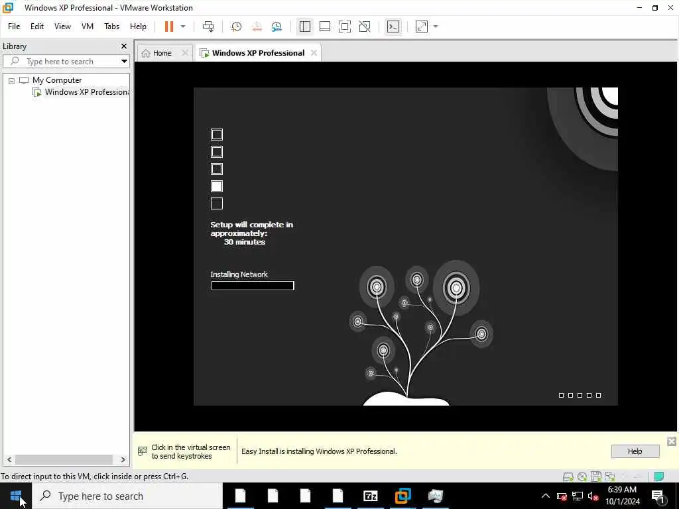Click the VMware Workstation taskbar icon
The height and width of the screenshot is (509, 679).
[402, 496]
